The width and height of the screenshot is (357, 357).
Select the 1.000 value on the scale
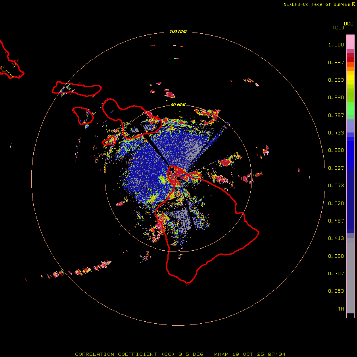[x=336, y=44]
